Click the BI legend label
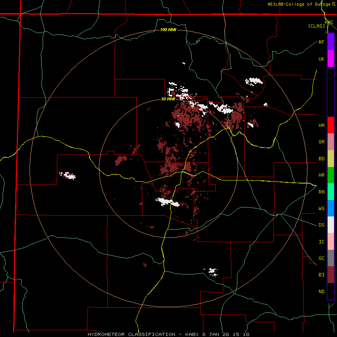This screenshot has height=337, width=337. point(321,275)
